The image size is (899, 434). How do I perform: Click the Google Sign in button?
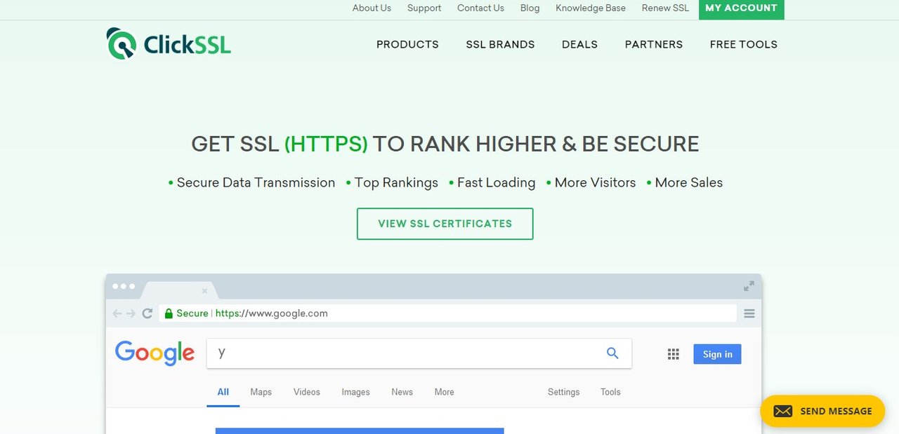[x=717, y=354]
